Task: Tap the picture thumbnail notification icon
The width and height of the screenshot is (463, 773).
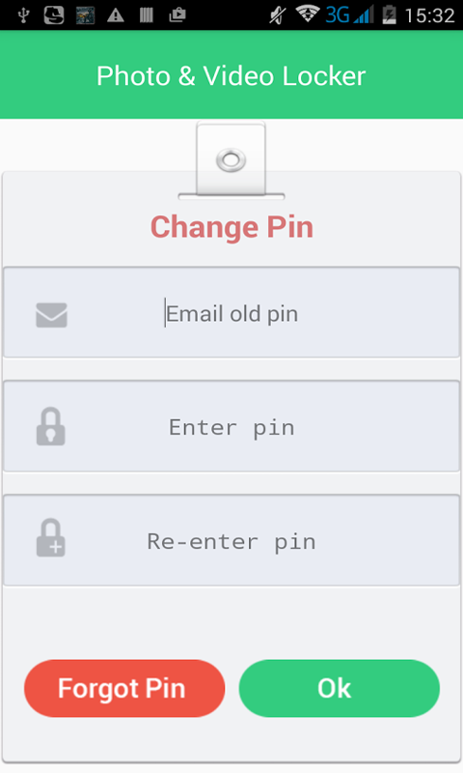Action: click(85, 15)
